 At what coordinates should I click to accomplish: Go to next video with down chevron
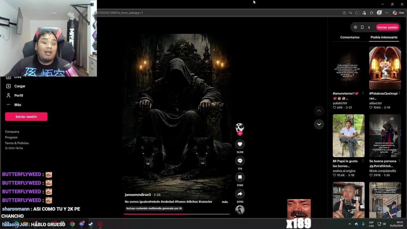tap(319, 124)
